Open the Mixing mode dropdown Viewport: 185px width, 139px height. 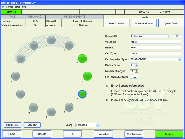tap(97, 125)
